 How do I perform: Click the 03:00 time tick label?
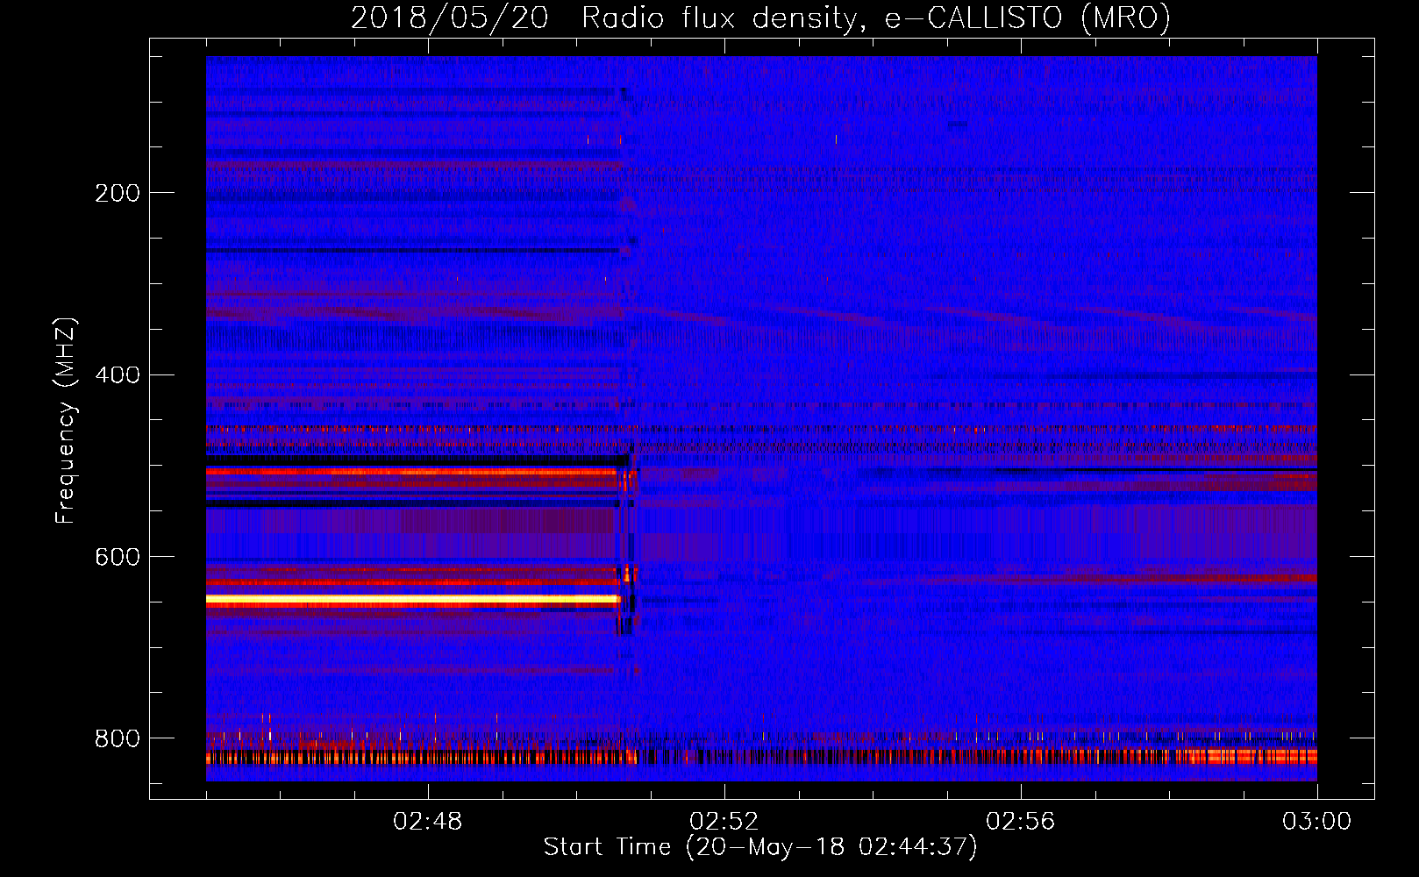pyautogui.click(x=1317, y=822)
